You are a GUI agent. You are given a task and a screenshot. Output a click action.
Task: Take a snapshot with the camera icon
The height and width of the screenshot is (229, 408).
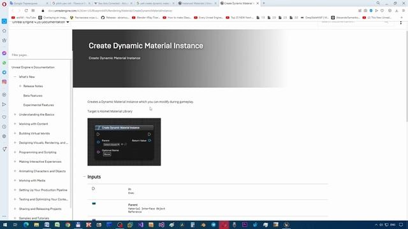(365, 11)
